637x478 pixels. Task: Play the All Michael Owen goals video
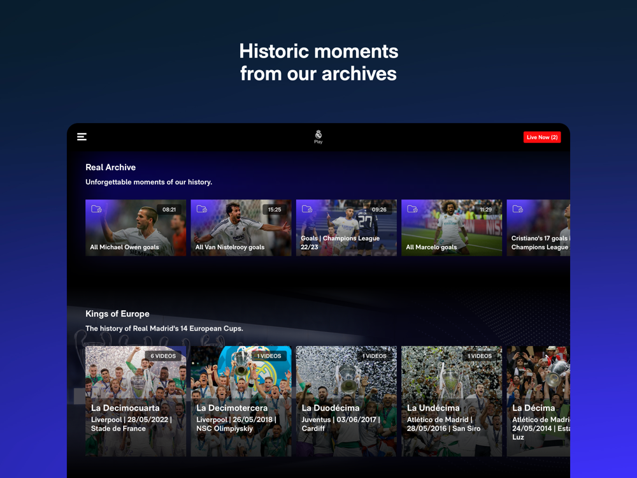coord(136,228)
